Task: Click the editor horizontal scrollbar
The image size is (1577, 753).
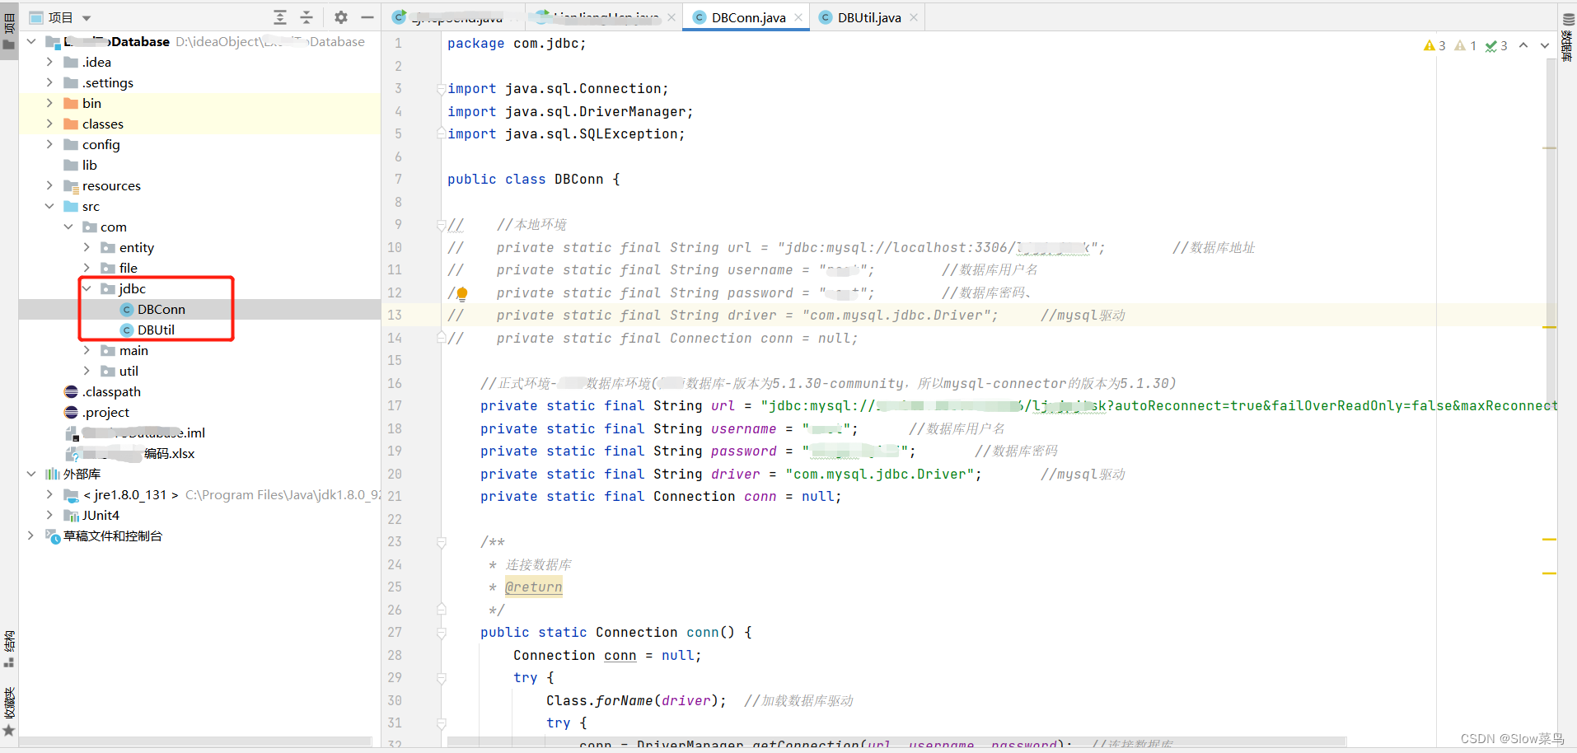Action: click(x=896, y=741)
